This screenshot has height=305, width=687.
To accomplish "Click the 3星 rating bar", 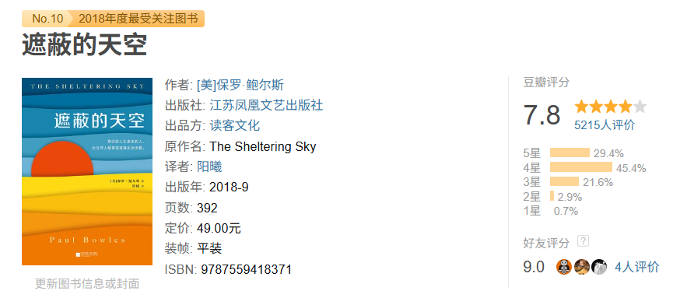I will [564, 181].
